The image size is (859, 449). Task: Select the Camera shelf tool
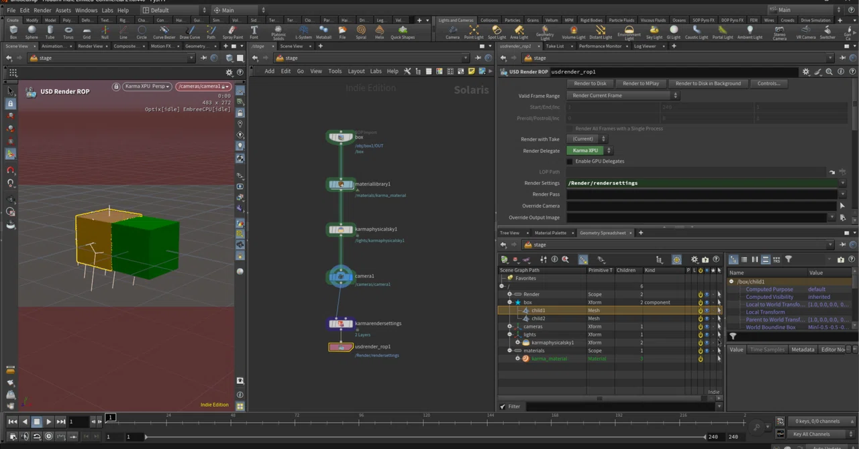coord(452,31)
